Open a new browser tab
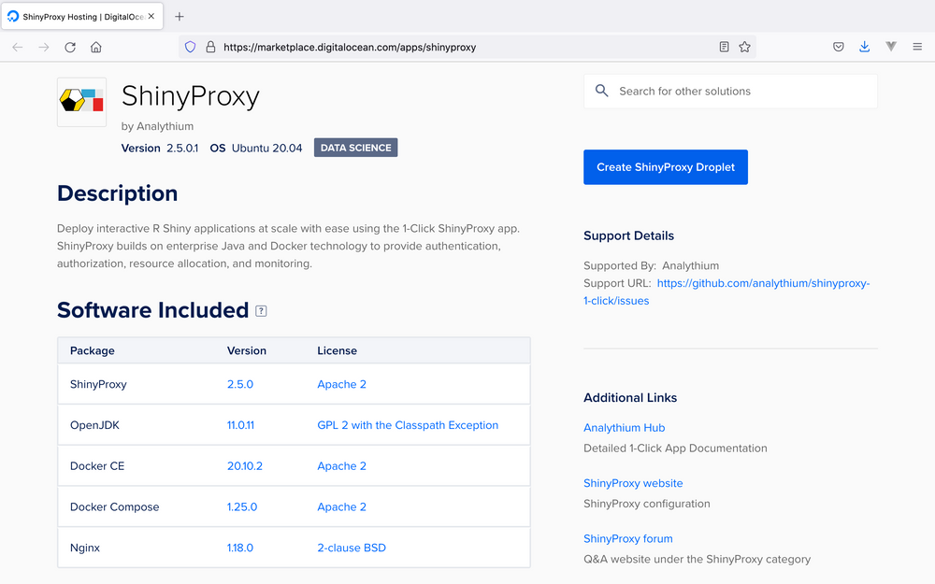This screenshot has height=584, width=935. pos(179,16)
